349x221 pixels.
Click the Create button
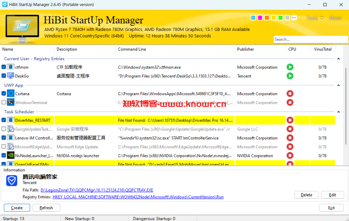pyautogui.click(x=17, y=208)
